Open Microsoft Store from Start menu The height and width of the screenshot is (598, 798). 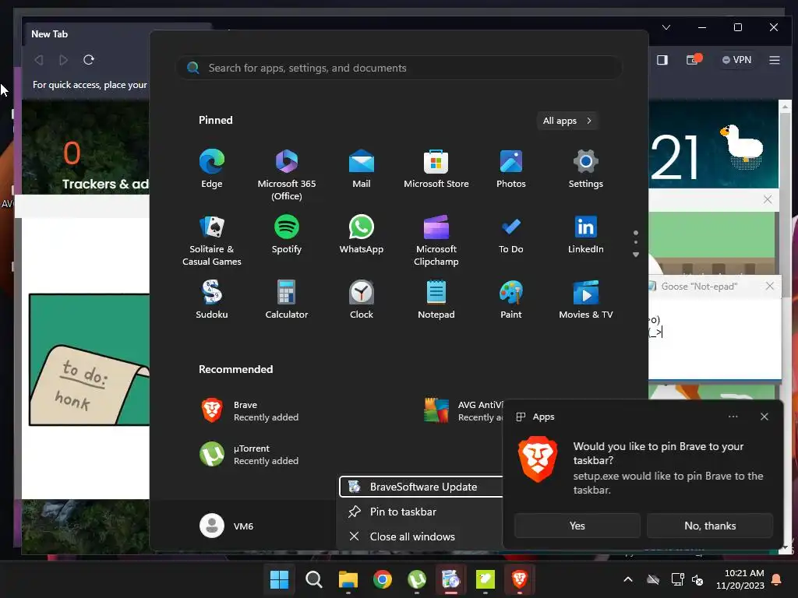tap(436, 169)
